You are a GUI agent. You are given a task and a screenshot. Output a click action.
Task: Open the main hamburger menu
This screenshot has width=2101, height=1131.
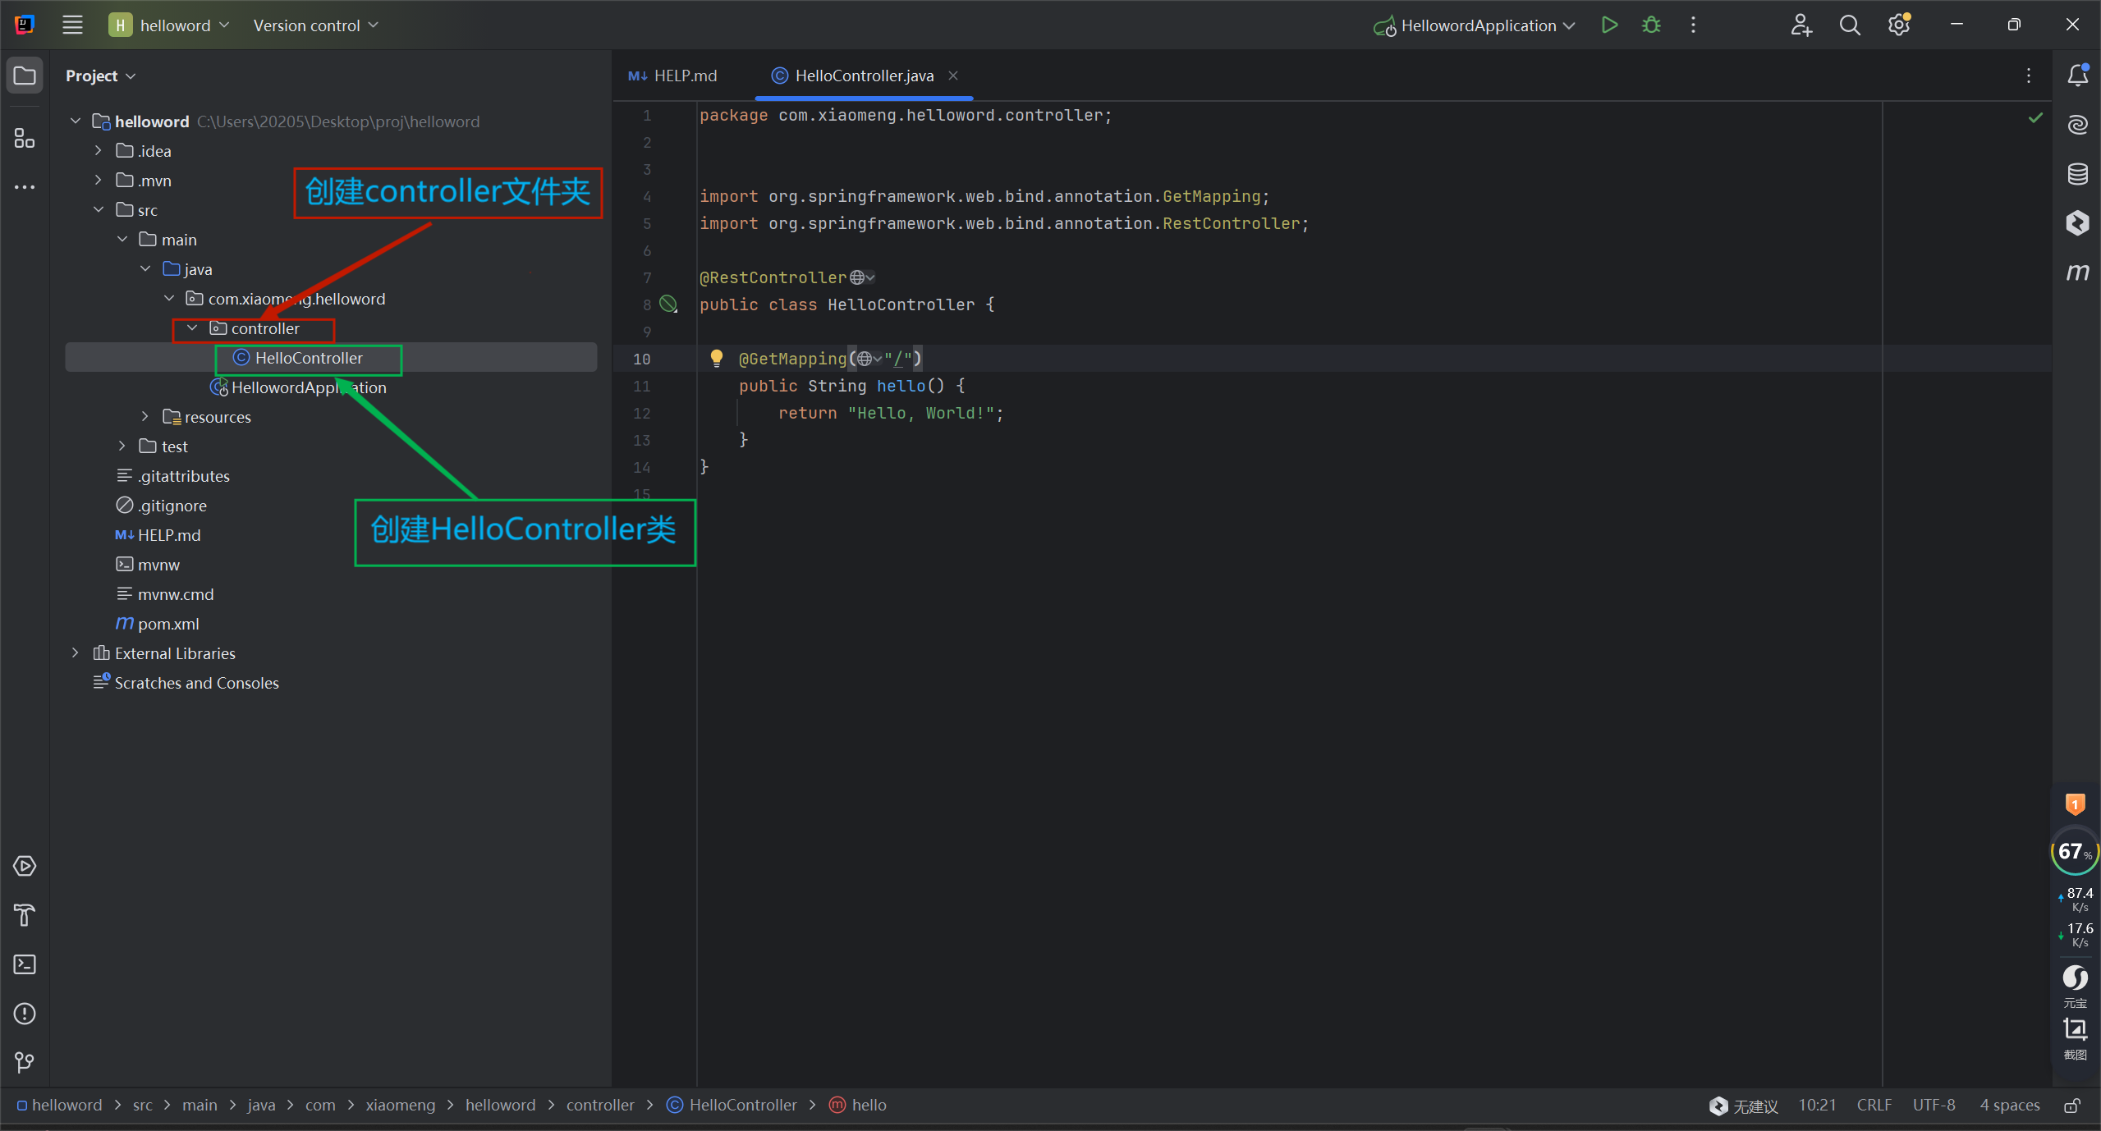coord(72,25)
